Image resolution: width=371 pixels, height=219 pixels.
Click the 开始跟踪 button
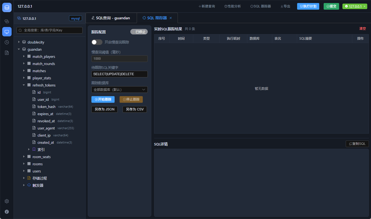click(x=103, y=99)
